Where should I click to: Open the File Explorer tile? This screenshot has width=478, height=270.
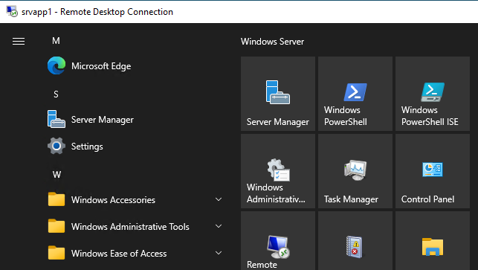point(433,241)
